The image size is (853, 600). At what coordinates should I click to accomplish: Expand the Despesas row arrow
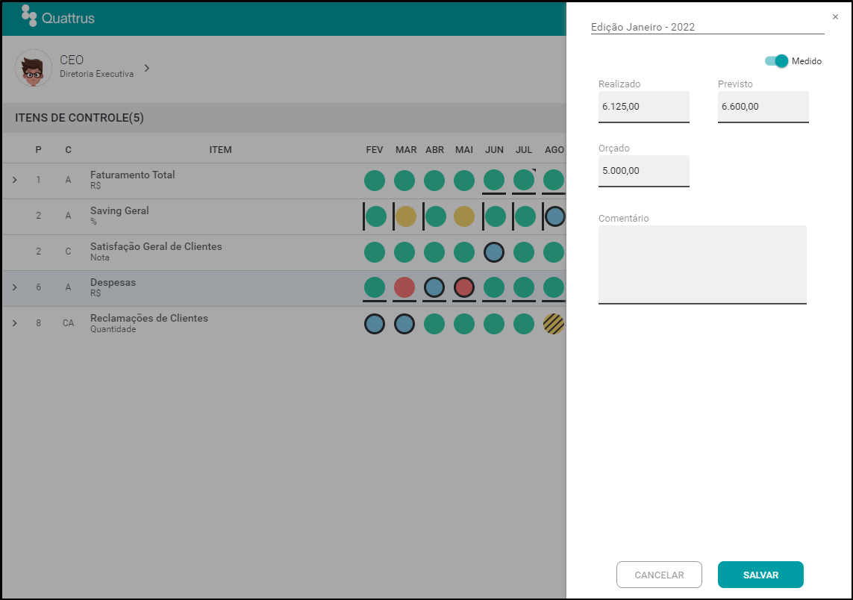pos(15,287)
